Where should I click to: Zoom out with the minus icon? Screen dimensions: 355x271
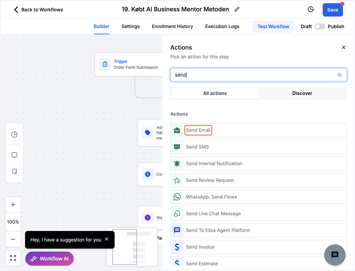click(x=13, y=239)
